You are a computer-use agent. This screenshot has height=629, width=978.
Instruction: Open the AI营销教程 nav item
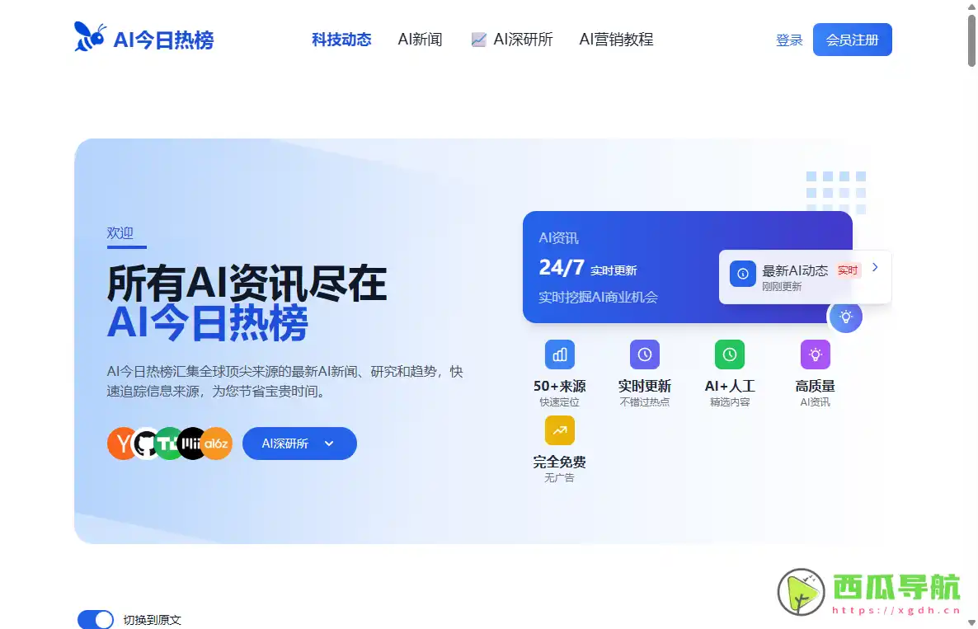click(x=616, y=40)
